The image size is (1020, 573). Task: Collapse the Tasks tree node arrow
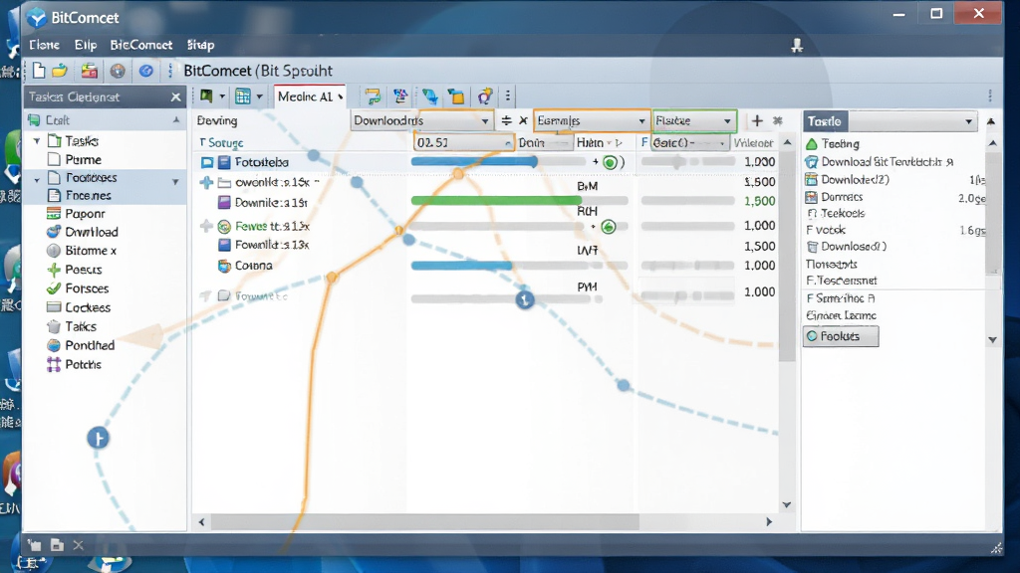click(37, 141)
